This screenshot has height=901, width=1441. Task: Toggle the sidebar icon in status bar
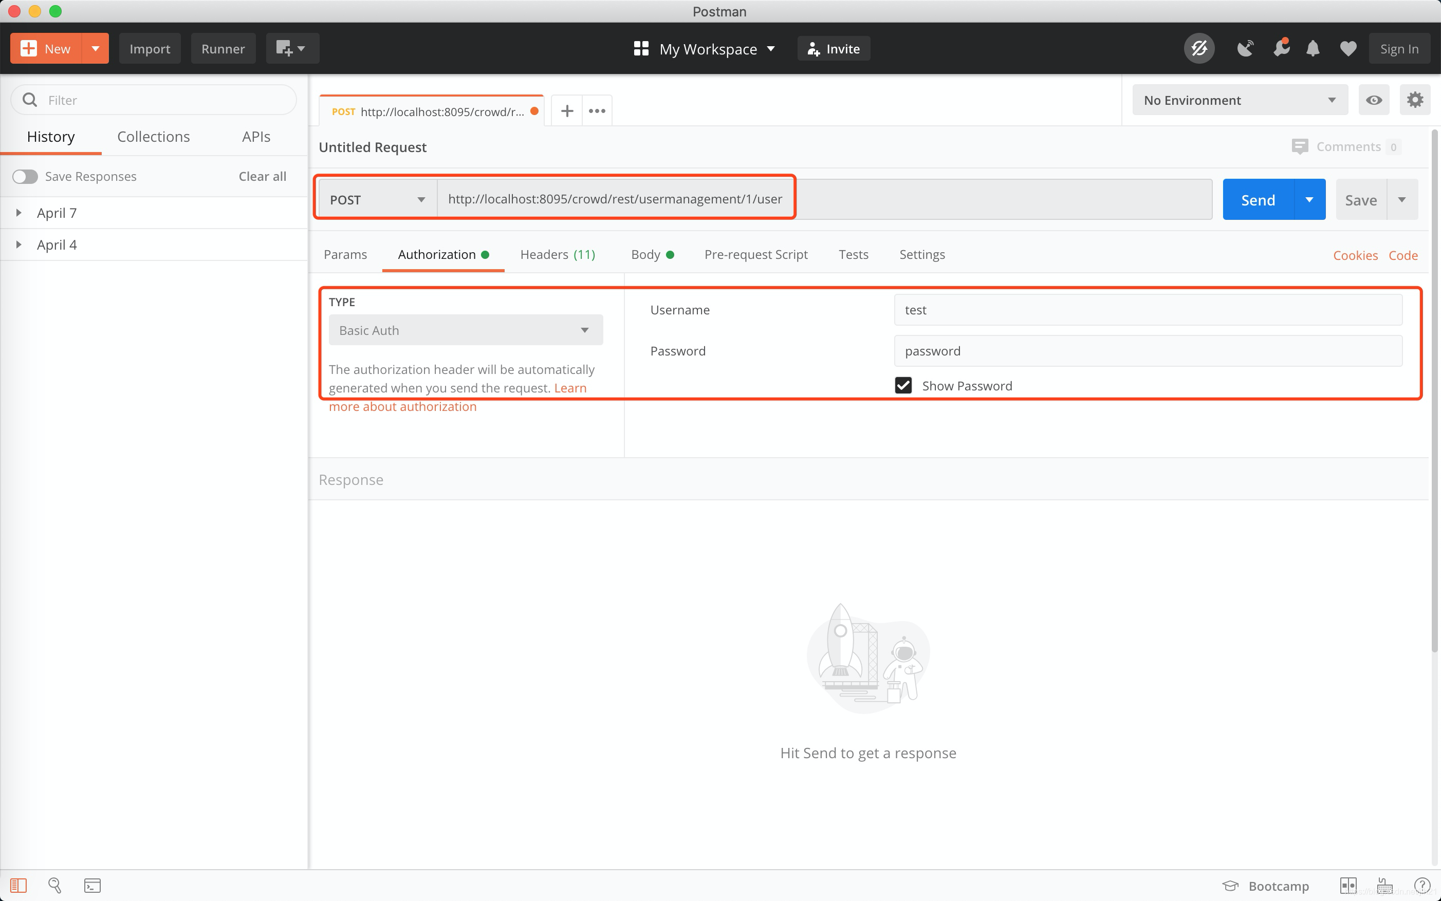pos(19,886)
